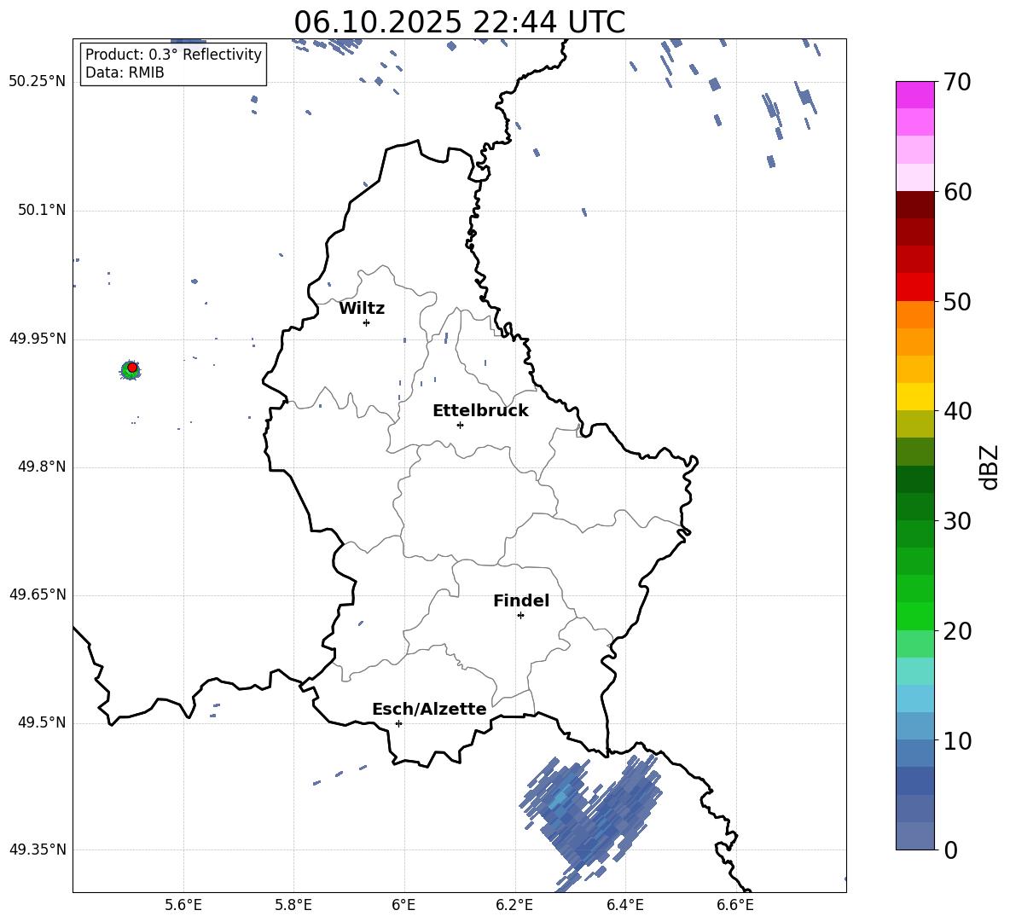Click the dBZ colorbar label
The image size is (1010, 922).
[x=990, y=467]
